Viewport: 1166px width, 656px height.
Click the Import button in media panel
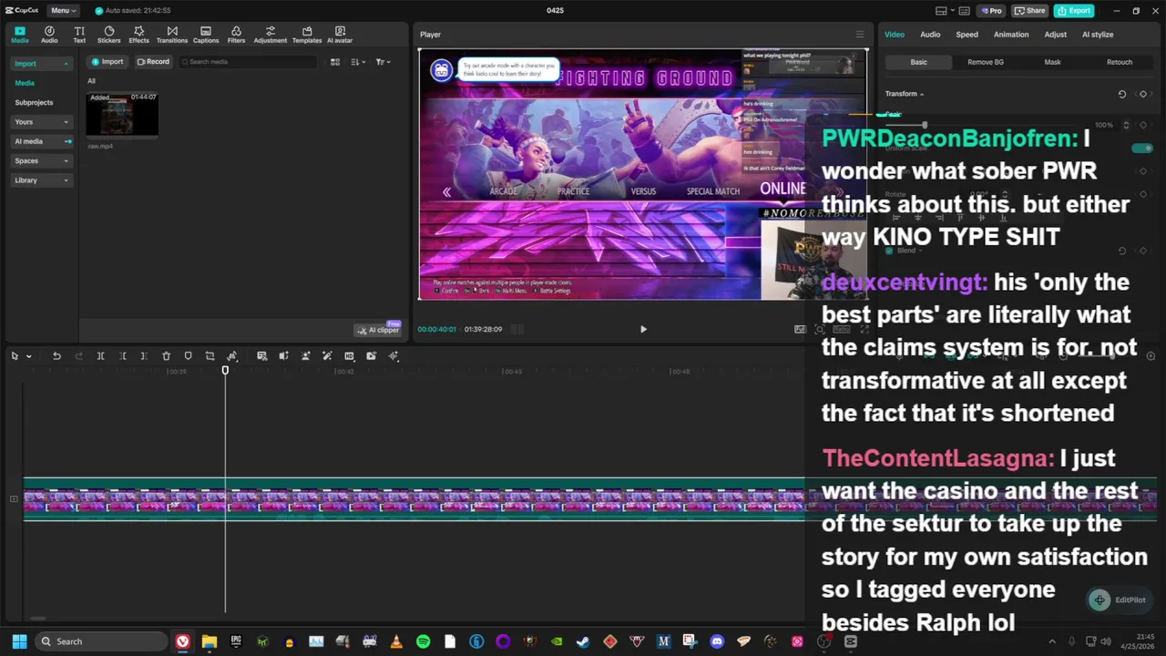(107, 62)
